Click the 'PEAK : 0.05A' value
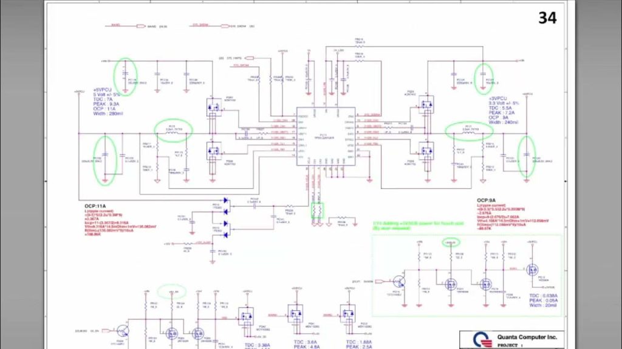The width and height of the screenshot is (622, 349). click(x=543, y=301)
